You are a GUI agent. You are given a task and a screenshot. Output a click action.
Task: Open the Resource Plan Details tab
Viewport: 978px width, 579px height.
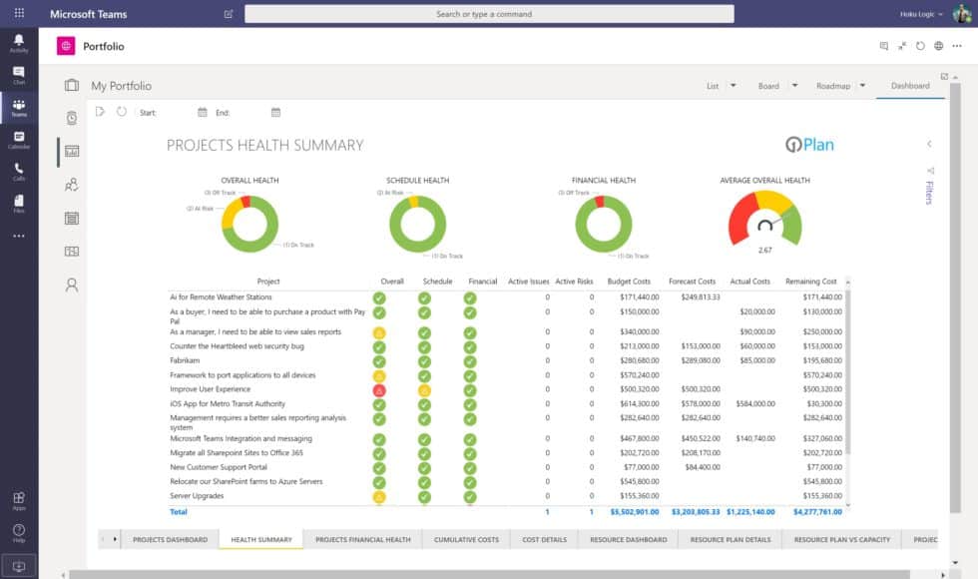[x=731, y=540]
